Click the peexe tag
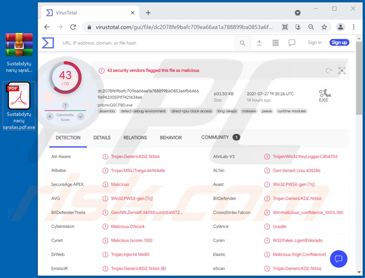Screen dimensions: 365x278 click(x=267, y=111)
